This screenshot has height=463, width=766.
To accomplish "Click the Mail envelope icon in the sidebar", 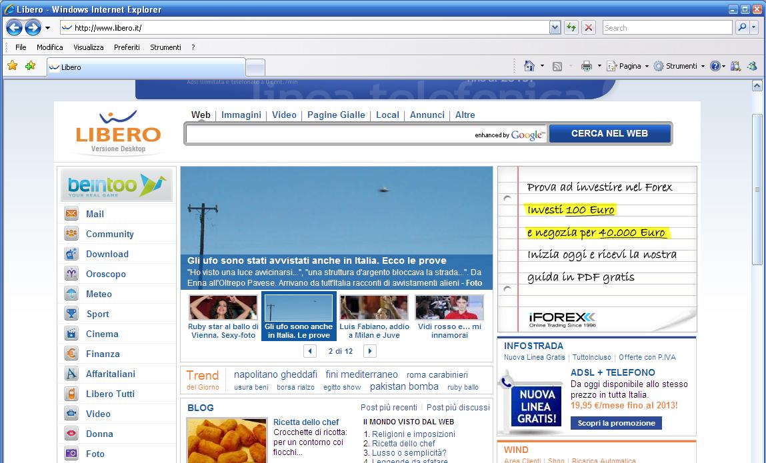I will 71,213.
